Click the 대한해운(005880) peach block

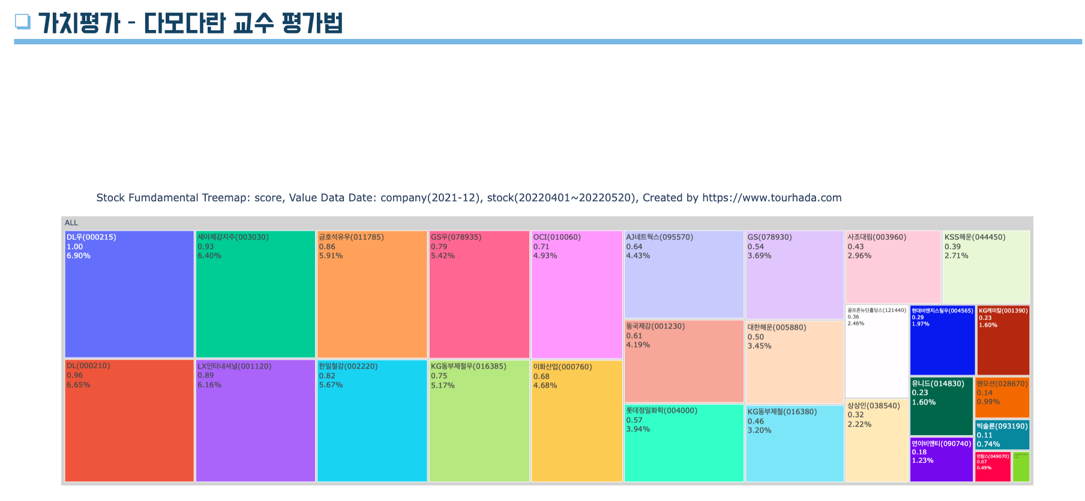[x=795, y=363]
